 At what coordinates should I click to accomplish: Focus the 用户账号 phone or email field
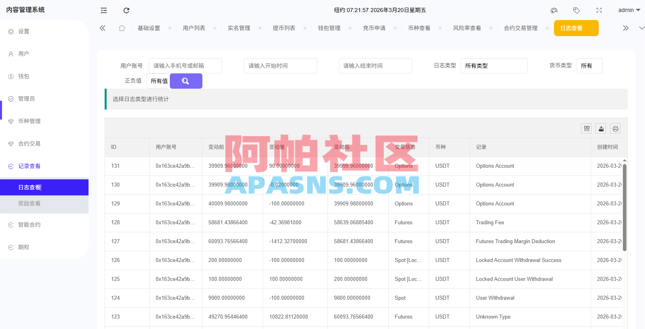185,66
